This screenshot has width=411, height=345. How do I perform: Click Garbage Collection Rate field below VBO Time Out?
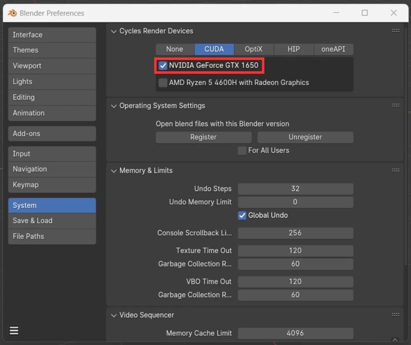(295, 295)
